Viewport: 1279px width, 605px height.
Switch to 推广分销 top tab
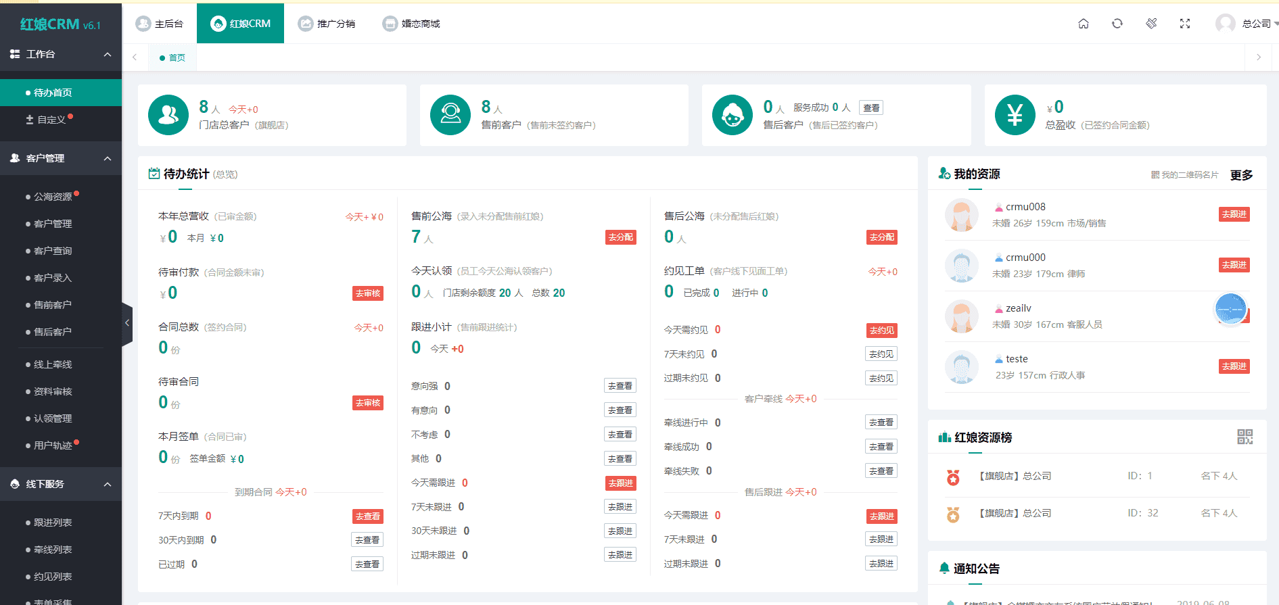point(327,24)
